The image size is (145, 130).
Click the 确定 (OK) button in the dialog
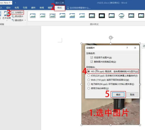click(x=118, y=95)
